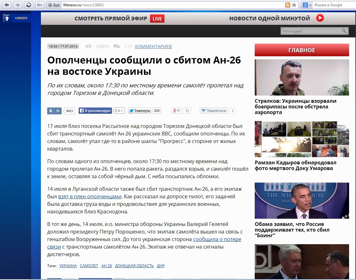
Task: Reload the page with the refresh icon
Action: (28, 5)
